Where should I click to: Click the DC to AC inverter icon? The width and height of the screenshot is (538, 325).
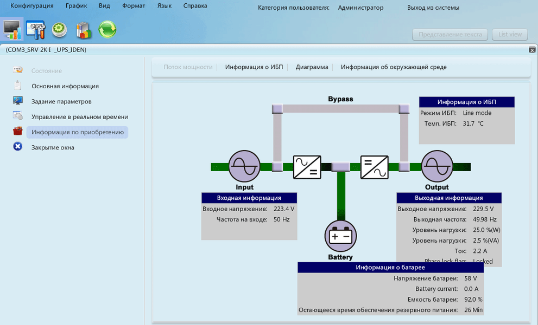coord(375,167)
